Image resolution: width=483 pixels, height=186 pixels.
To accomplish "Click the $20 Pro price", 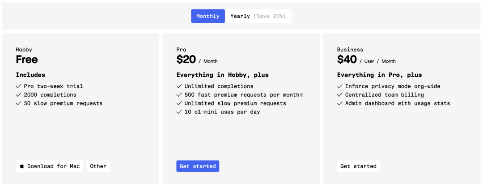I will coord(186,59).
